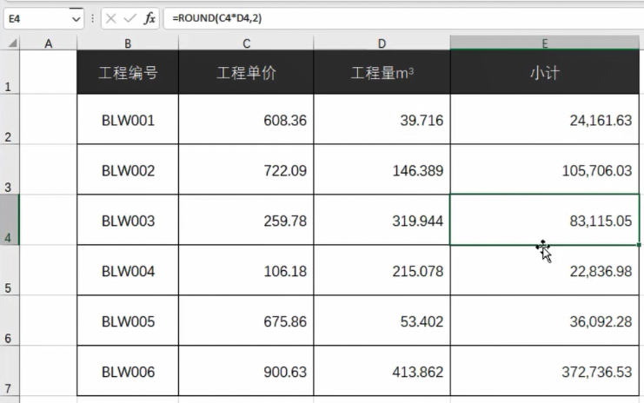Image resolution: width=644 pixels, height=403 pixels.
Task: Select subtotal cell 105,706.03
Action: pyautogui.click(x=545, y=169)
